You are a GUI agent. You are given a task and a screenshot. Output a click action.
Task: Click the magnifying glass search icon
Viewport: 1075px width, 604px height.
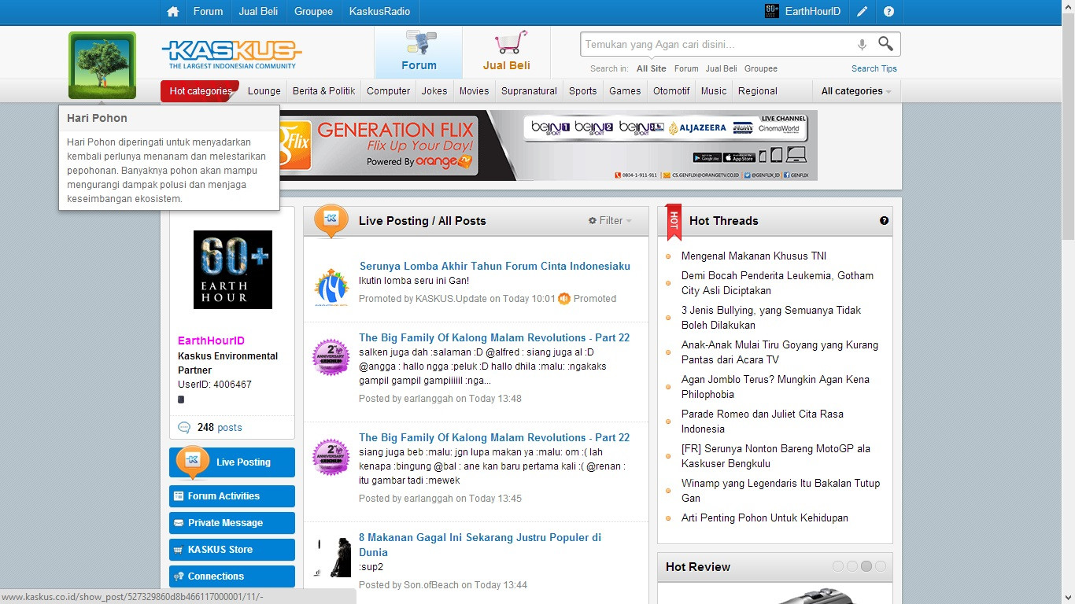click(885, 44)
